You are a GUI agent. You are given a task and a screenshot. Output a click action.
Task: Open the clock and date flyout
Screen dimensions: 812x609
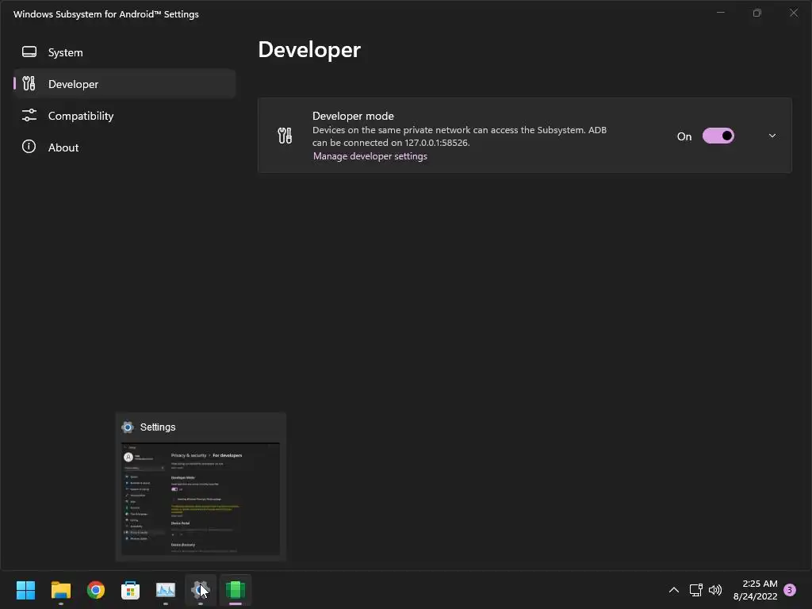(x=755, y=590)
